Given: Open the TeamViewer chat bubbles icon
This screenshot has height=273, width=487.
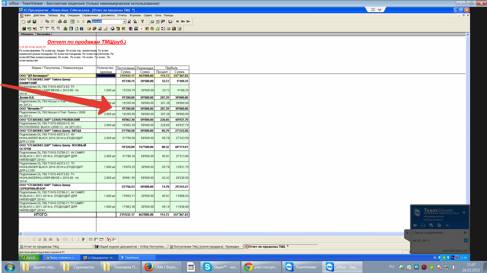Looking at the screenshot, I should 431,225.
